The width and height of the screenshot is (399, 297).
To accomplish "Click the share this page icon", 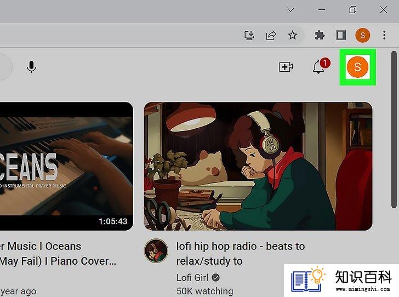I will pyautogui.click(x=271, y=35).
